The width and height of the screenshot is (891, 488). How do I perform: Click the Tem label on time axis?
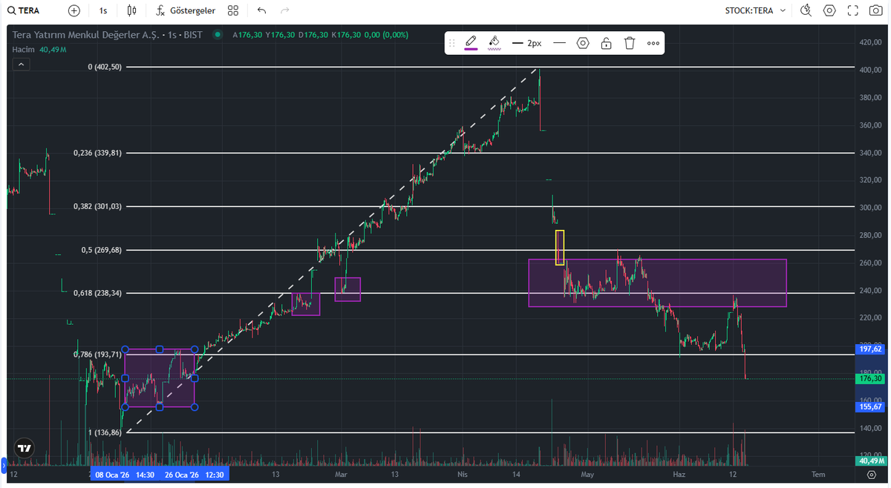[818, 475]
